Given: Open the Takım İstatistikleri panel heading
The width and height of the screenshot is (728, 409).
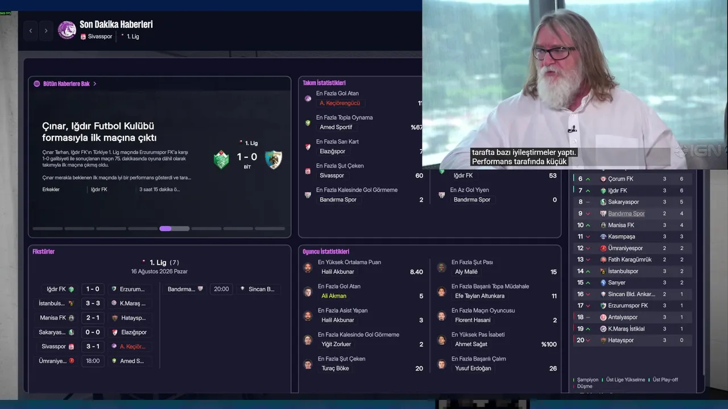Looking at the screenshot, I should pyautogui.click(x=324, y=83).
